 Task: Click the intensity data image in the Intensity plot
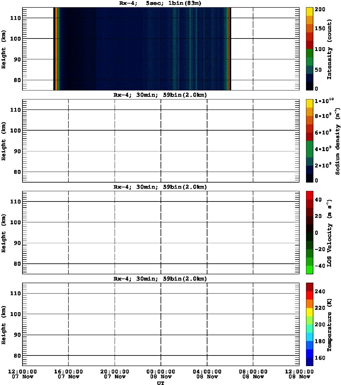pyautogui.click(x=142, y=49)
